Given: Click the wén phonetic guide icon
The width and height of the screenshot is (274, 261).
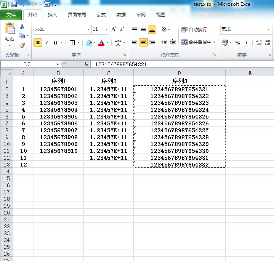Looking at the screenshot, I should 118,43.
